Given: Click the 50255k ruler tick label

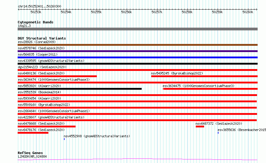Looking at the screenshot, I should pyautogui.click(x=96, y=12).
